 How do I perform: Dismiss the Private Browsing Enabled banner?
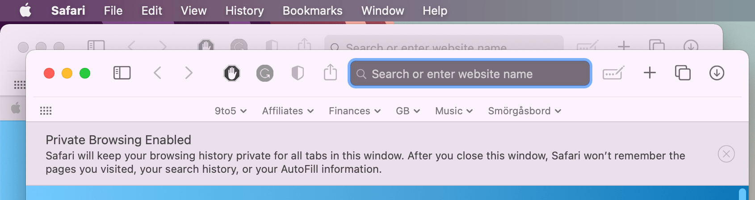(x=726, y=154)
